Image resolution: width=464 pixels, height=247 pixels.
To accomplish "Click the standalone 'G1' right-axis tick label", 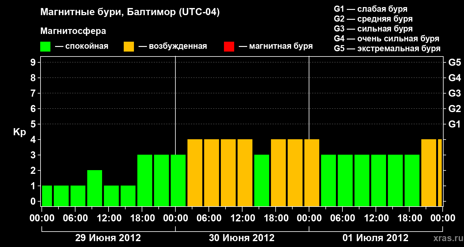I will 454,124.
